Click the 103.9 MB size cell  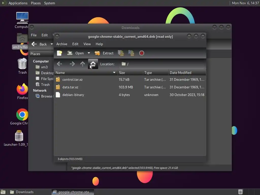(x=126, y=87)
